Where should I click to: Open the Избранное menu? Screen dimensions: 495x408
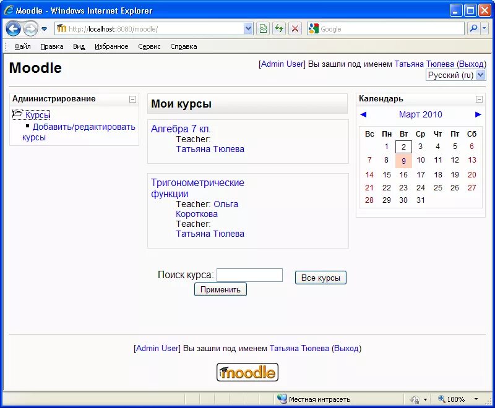coord(111,46)
